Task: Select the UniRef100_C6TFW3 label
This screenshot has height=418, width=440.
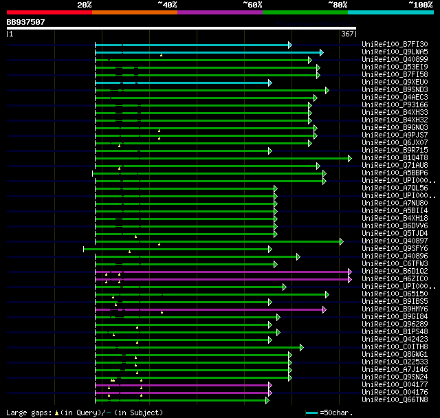Action: (x=395, y=264)
